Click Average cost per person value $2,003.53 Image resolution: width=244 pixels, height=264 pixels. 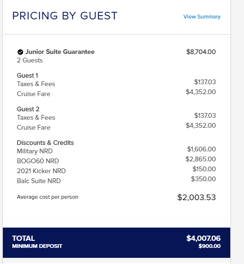tap(197, 197)
